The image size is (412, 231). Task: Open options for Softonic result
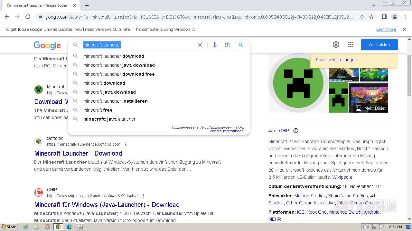[126, 144]
